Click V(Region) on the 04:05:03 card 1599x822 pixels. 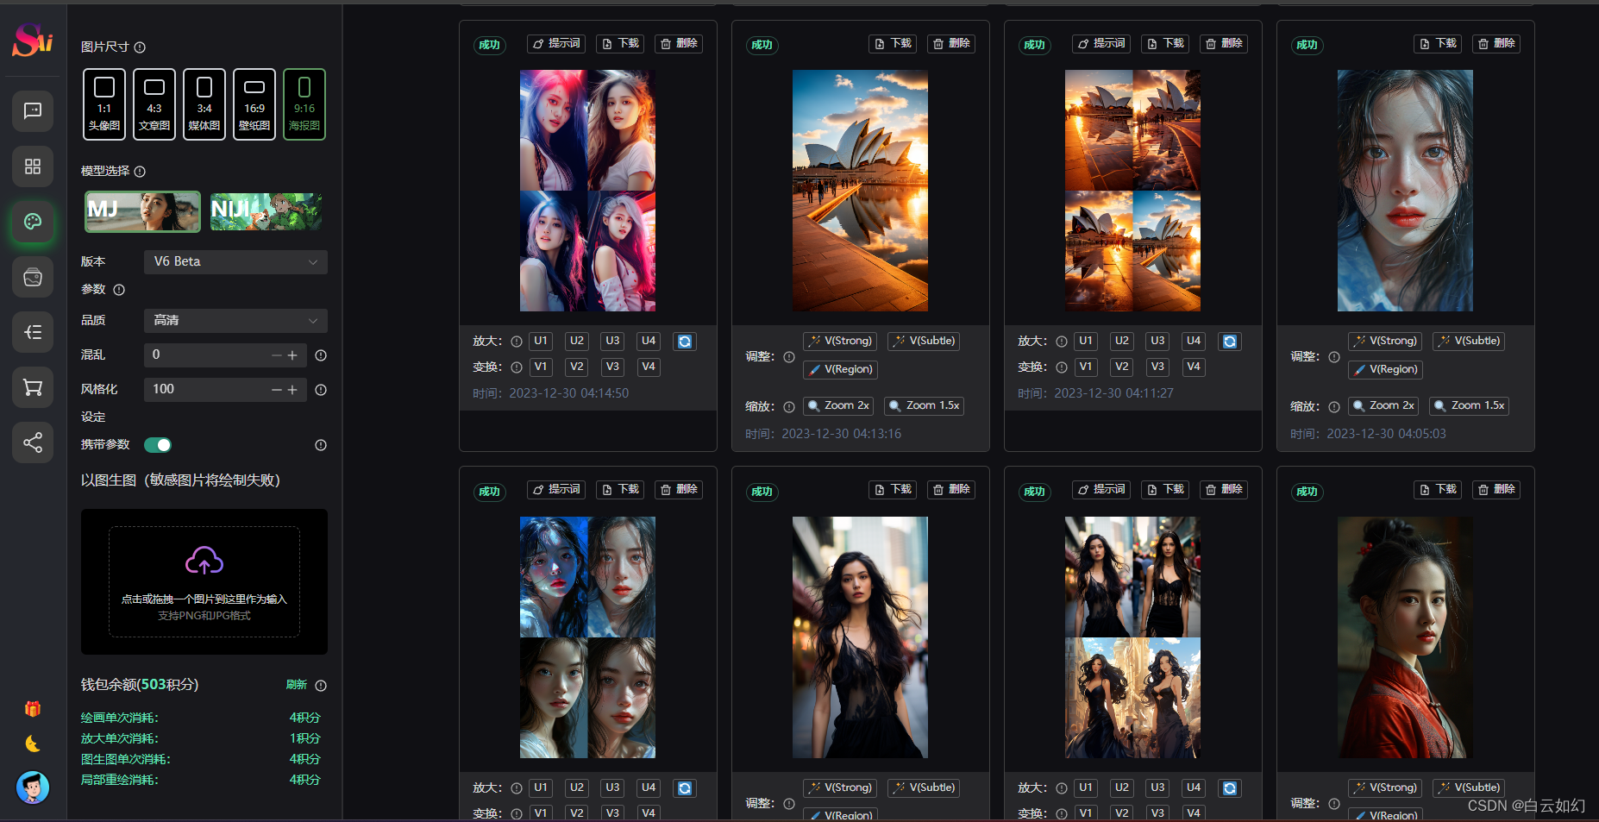coord(1386,370)
